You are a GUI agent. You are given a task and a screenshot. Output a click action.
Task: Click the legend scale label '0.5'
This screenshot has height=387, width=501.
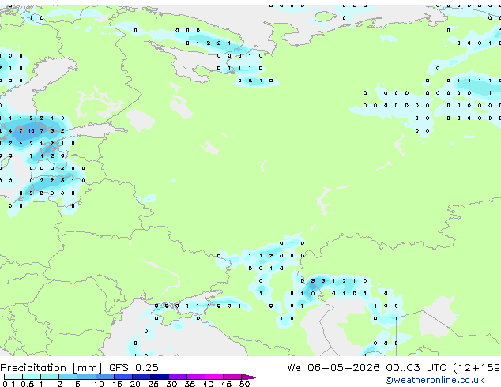pos(28,384)
